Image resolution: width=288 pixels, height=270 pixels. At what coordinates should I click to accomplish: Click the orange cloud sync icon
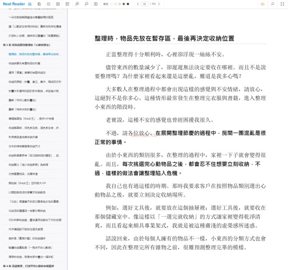[x=263, y=4]
